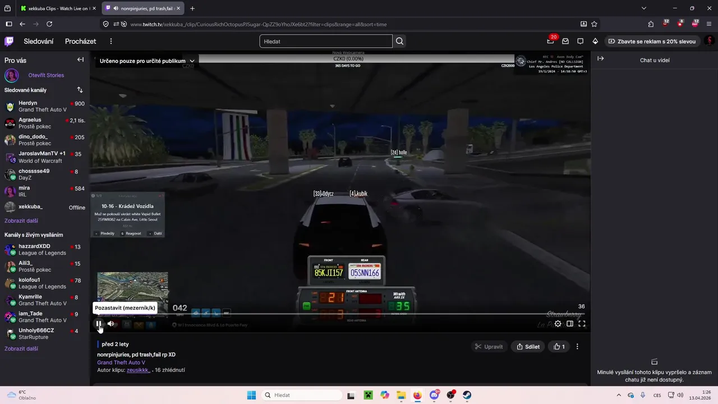
Task: Open the browser hamburger application menu
Action: (x=710, y=24)
